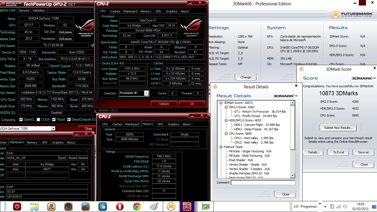377x212 pixels.
Task: Click Submit Your Results button
Action: tap(338, 128)
